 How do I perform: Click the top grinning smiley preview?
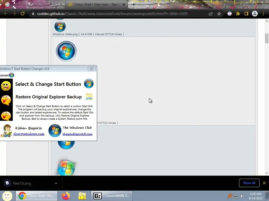pyautogui.click(x=6, y=86)
